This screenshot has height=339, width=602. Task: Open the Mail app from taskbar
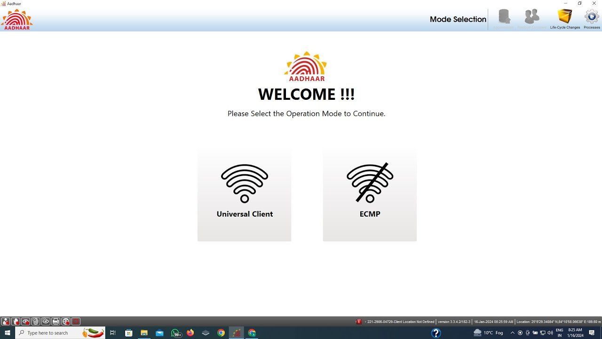point(159,333)
